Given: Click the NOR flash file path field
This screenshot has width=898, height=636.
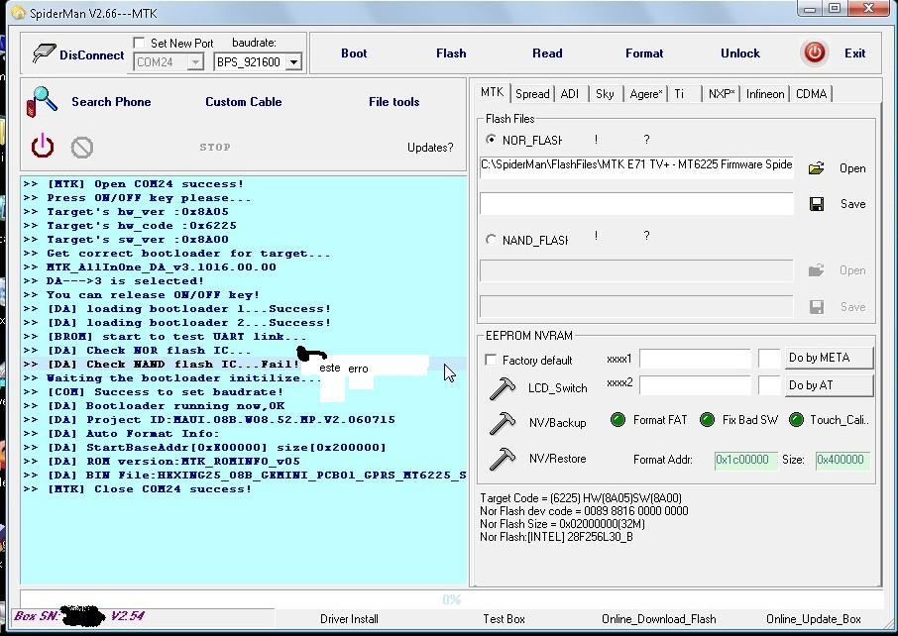Looking at the screenshot, I should pos(636,166).
